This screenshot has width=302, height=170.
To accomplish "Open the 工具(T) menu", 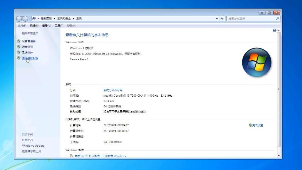I will pos(59,26).
